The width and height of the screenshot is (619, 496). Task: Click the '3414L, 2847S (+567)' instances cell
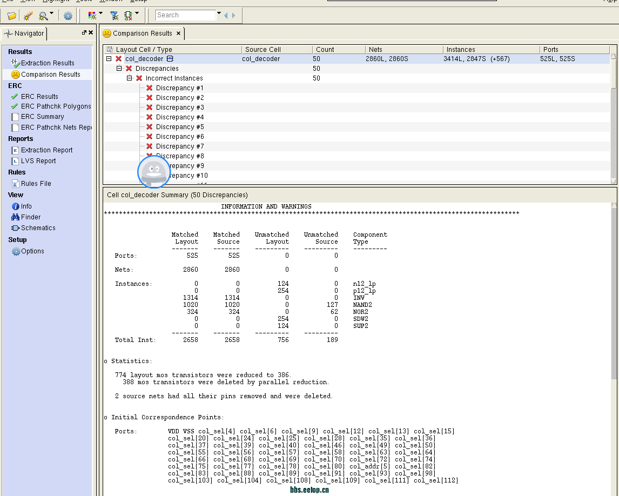coord(476,59)
